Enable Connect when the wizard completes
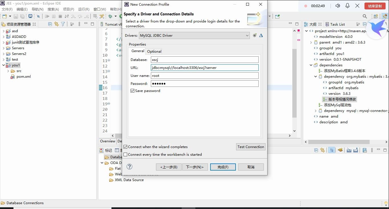The image size is (389, 209). click(x=125, y=147)
